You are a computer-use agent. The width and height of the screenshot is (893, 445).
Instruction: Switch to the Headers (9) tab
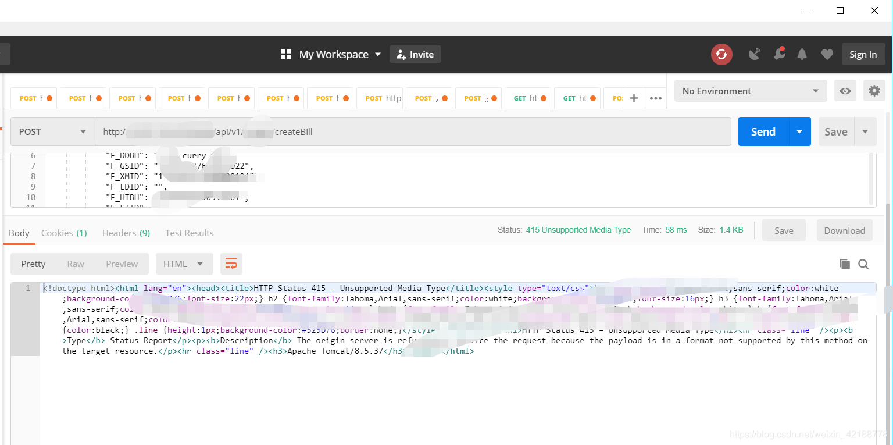[x=126, y=233]
